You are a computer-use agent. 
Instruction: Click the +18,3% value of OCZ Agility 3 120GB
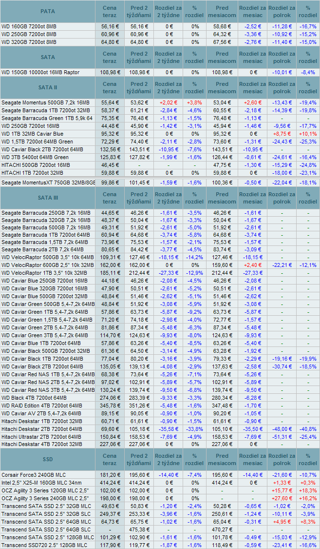tap(308, 490)
